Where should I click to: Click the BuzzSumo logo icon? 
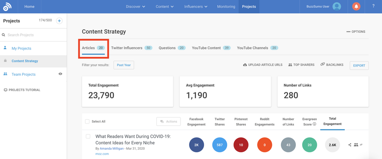pyautogui.click(x=7, y=7)
